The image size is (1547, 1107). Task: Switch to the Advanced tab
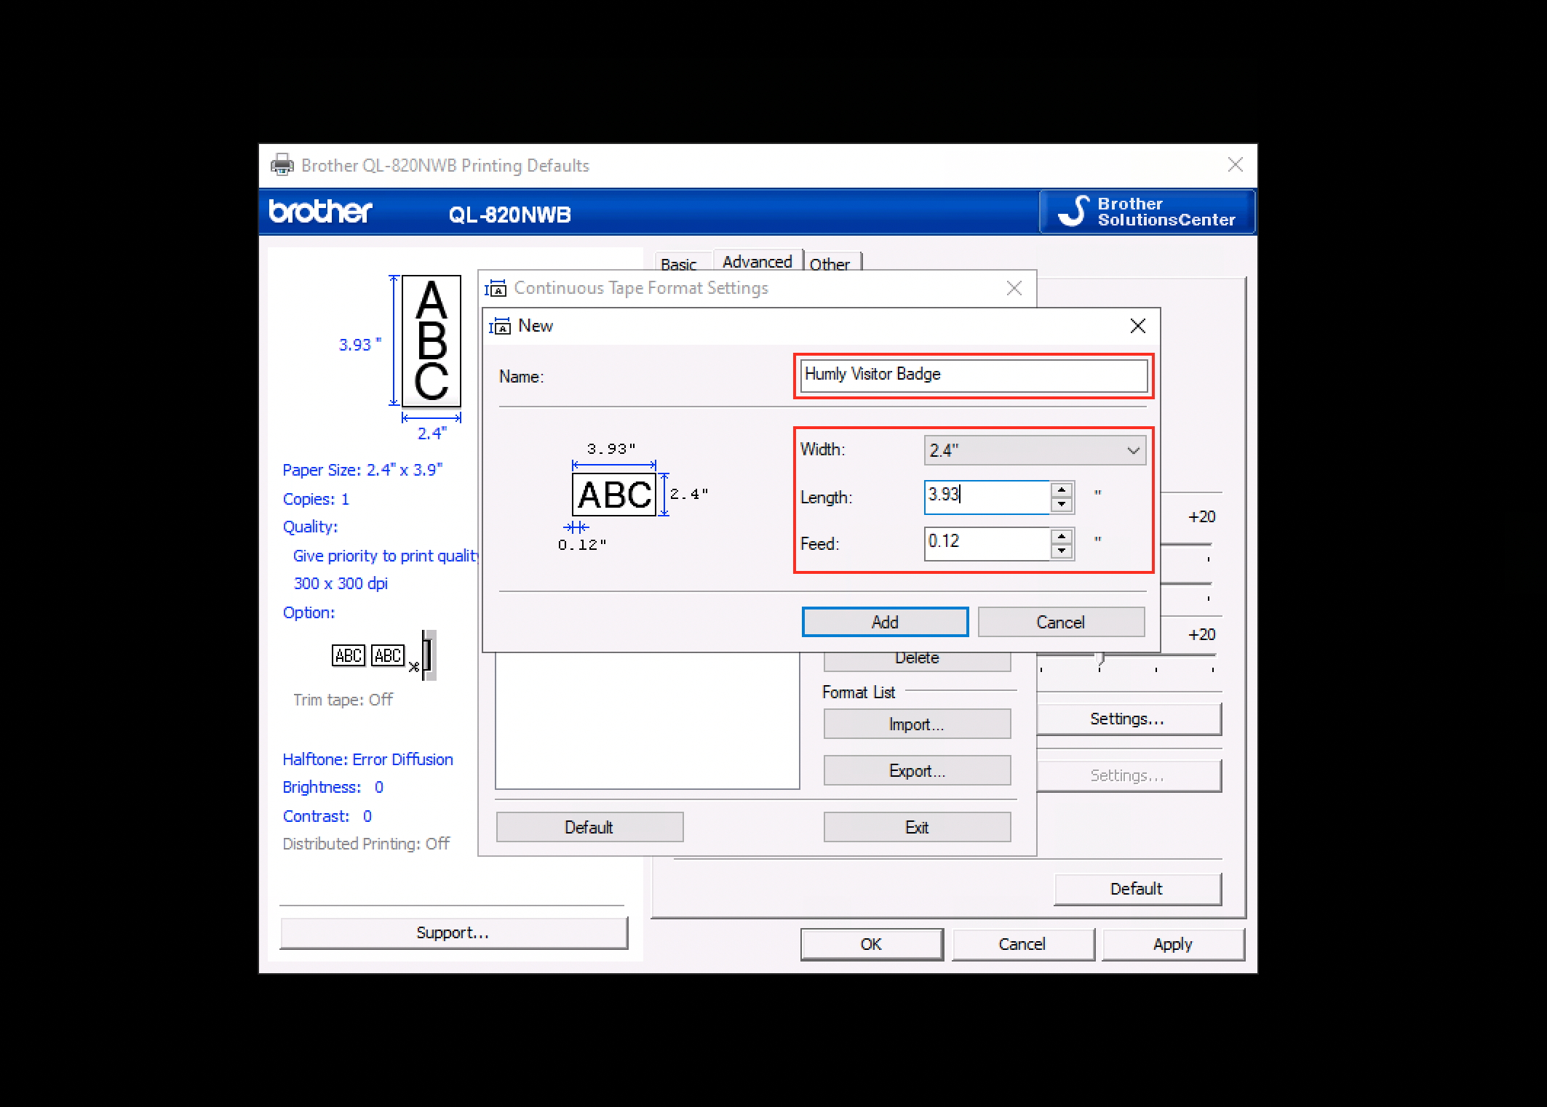pos(757,261)
